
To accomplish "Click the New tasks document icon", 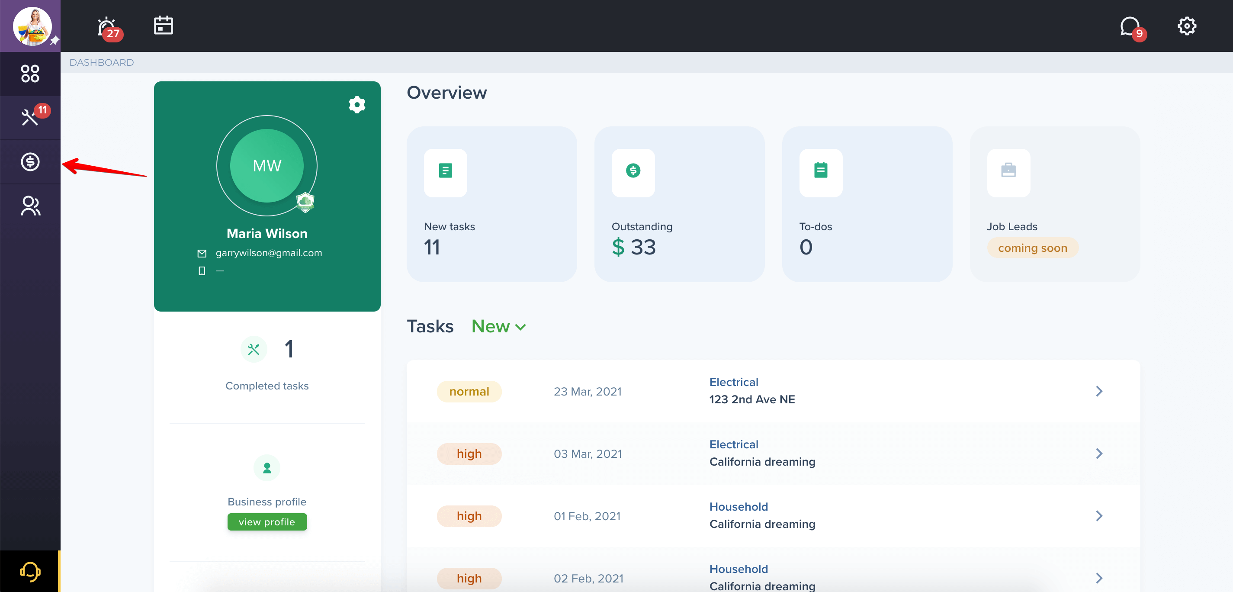I will click(445, 171).
